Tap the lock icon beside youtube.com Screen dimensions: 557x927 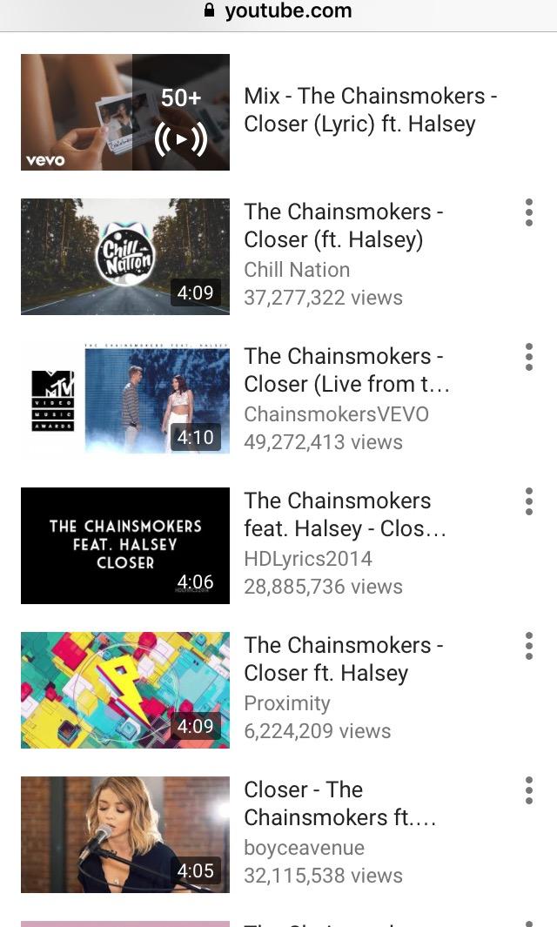pos(209,10)
